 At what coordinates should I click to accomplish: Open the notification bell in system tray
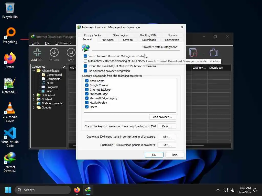255,190
